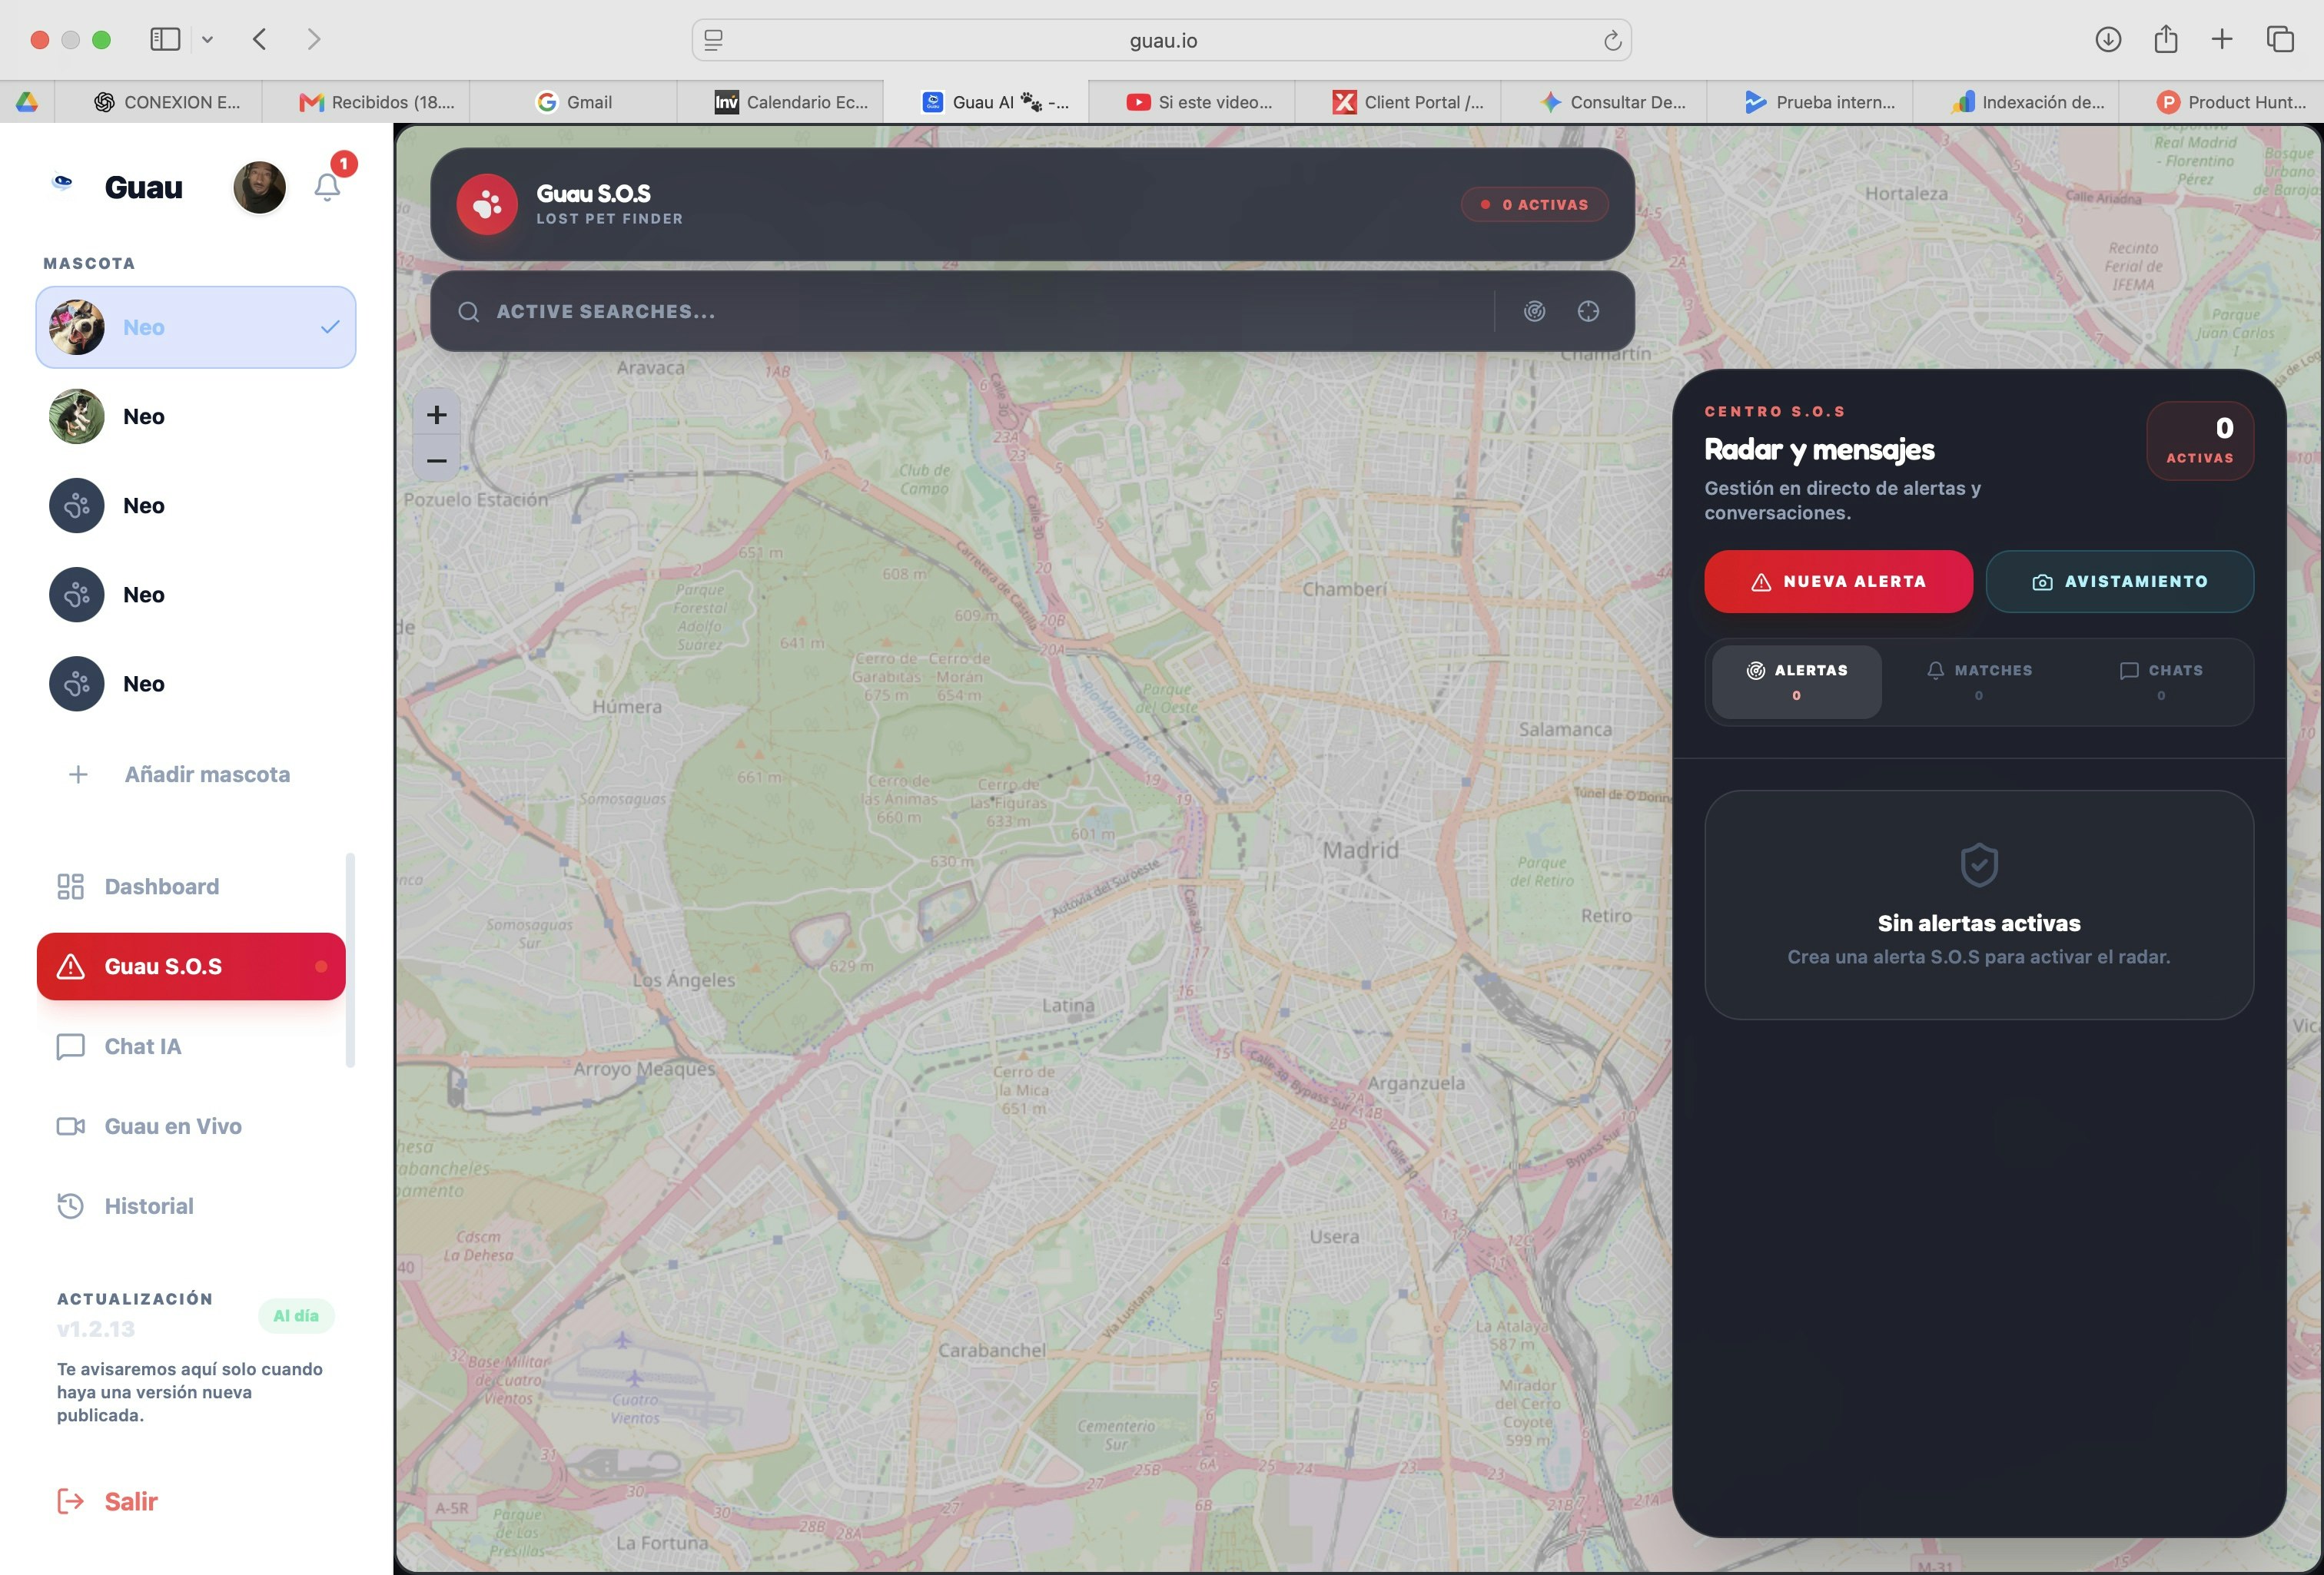Click the shield check icon in empty alerts card
2324x1575 pixels.
pos(1979,865)
